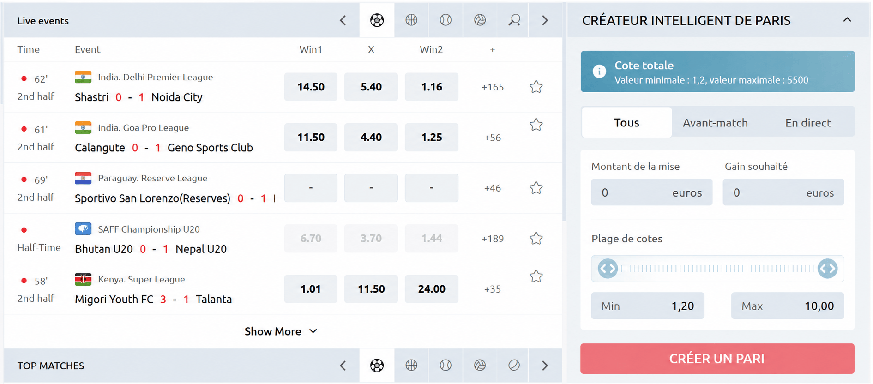Click the Créer un pari button
This screenshot has width=873, height=384.
[717, 359]
